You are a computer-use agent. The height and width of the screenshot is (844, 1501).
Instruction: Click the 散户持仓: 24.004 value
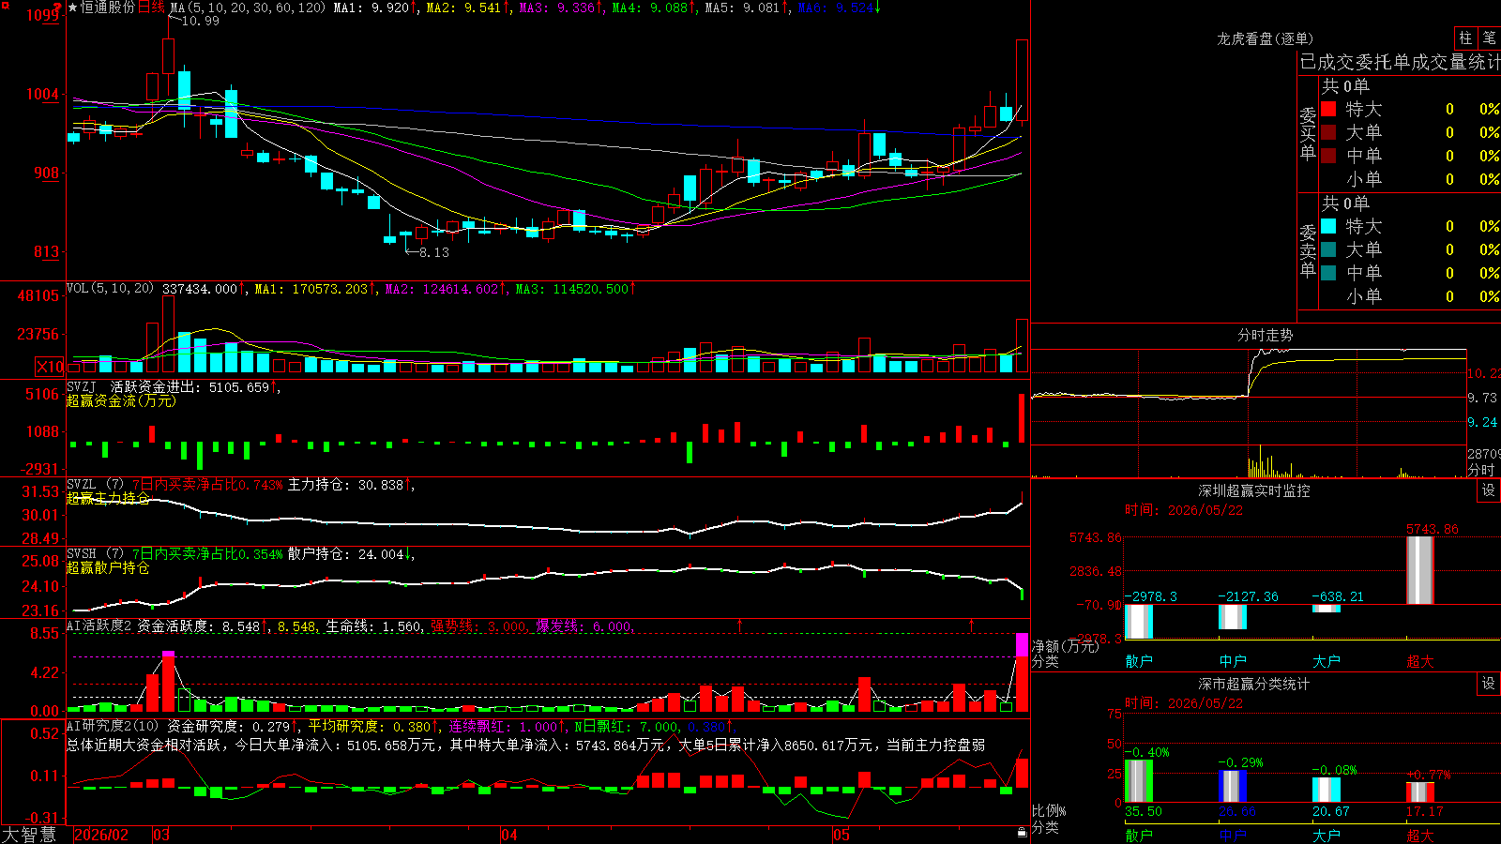point(345,554)
